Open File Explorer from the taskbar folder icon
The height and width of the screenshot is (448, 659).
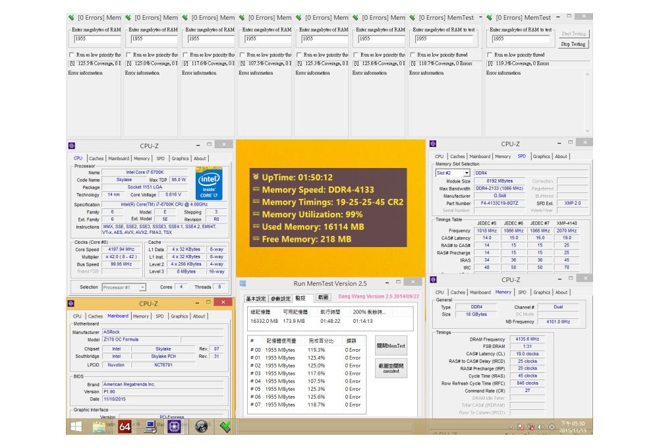click(x=99, y=427)
